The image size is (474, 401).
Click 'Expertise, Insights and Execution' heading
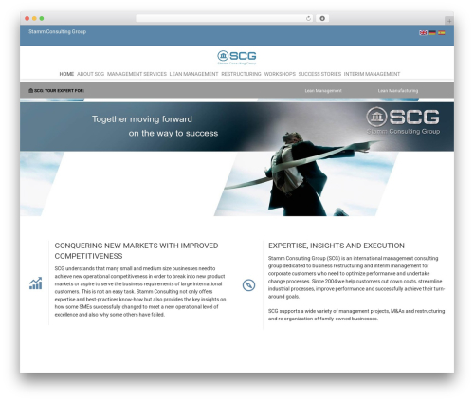(337, 246)
